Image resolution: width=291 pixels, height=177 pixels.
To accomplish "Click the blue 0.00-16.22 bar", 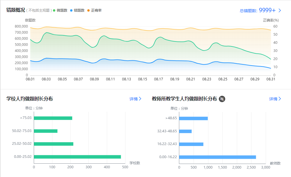I will 217,157.
